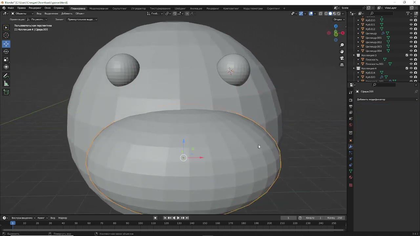The width and height of the screenshot is (420, 236).
Task: Open the Object Data properties tab
Action: [x=351, y=171]
